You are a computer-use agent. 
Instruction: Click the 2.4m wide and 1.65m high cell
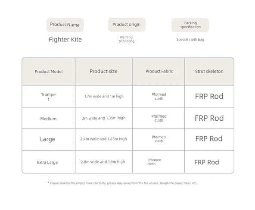click(x=104, y=139)
